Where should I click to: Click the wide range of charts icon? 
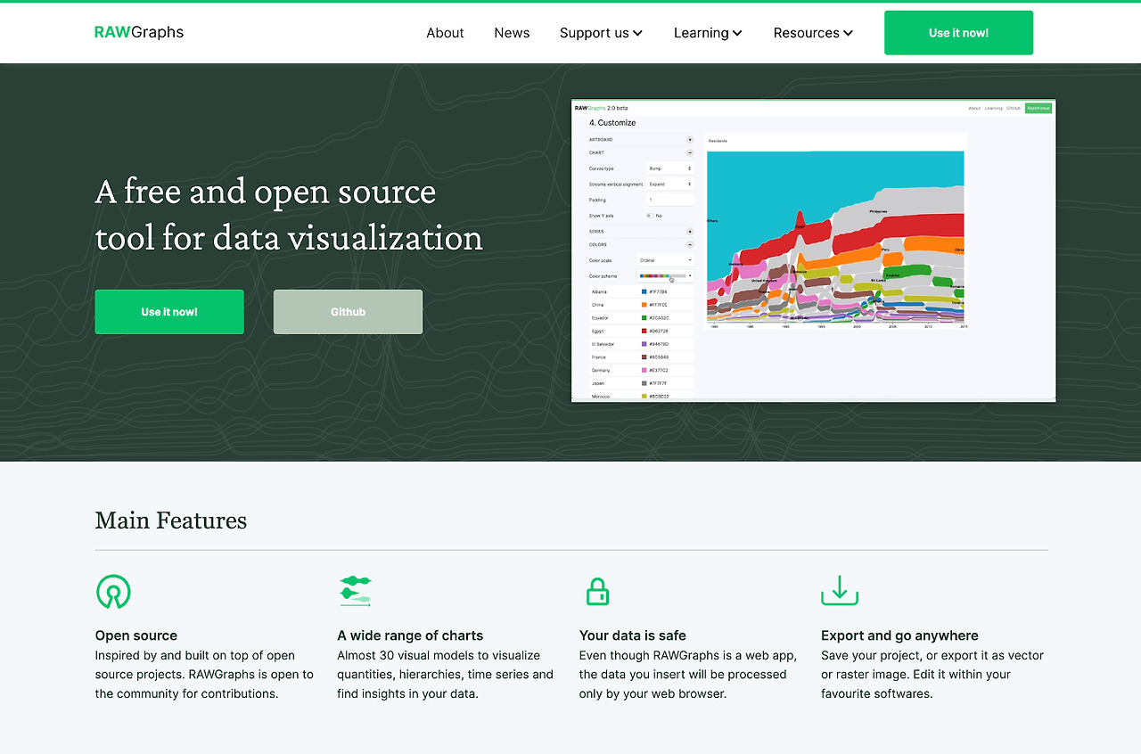click(355, 592)
